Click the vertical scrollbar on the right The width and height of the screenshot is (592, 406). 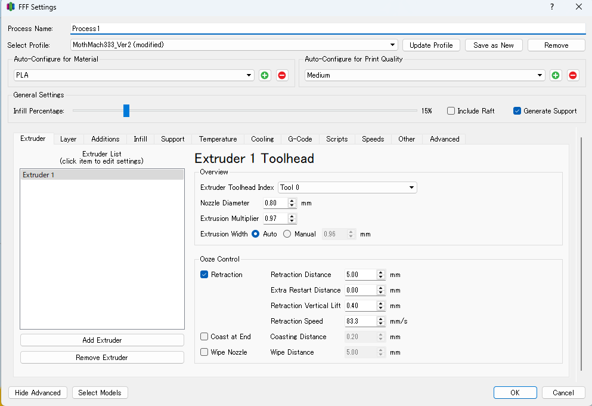coord(581,254)
